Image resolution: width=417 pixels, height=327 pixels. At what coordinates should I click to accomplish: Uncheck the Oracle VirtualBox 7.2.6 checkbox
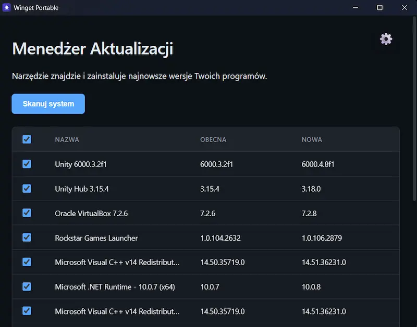click(x=27, y=213)
